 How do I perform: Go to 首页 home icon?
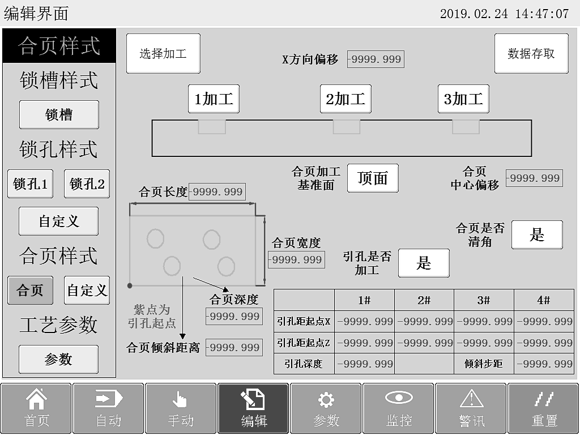tap(36, 408)
